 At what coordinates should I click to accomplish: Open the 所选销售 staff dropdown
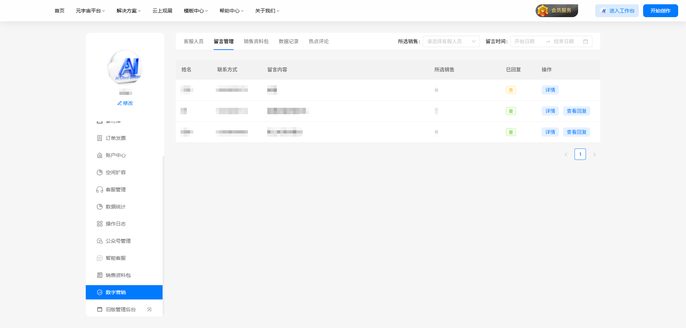coord(451,41)
